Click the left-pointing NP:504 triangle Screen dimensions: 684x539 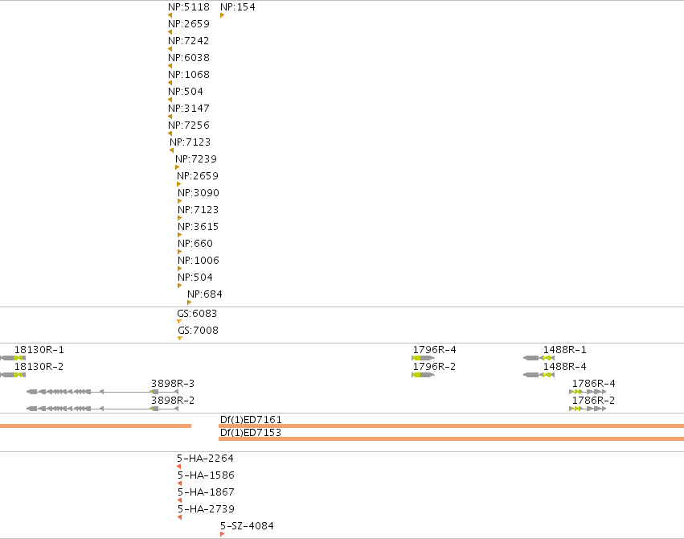coord(170,100)
